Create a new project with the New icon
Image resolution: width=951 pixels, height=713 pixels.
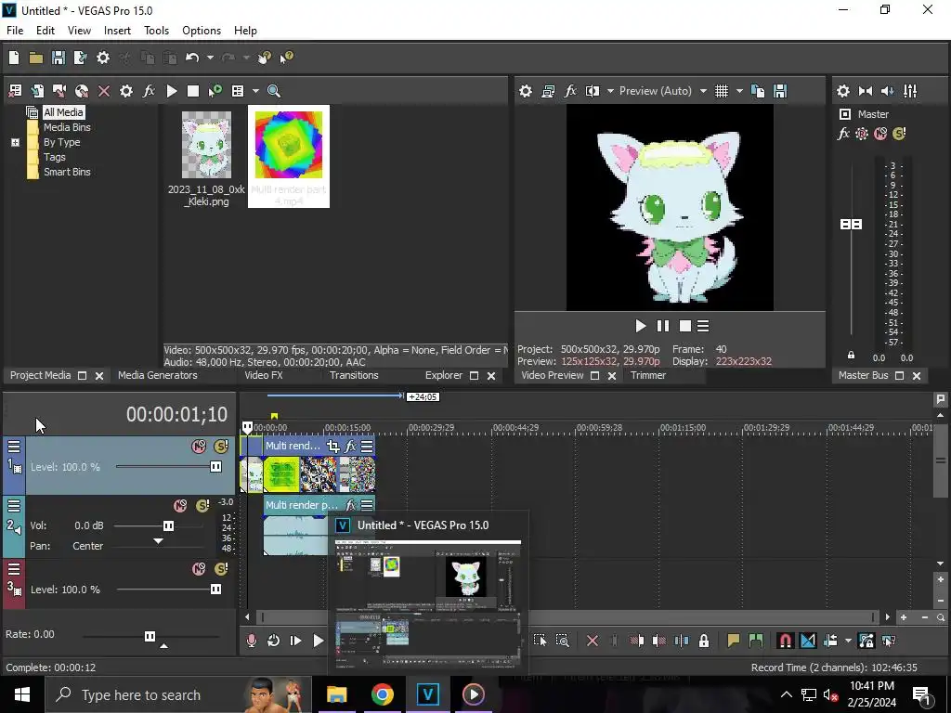click(14, 58)
